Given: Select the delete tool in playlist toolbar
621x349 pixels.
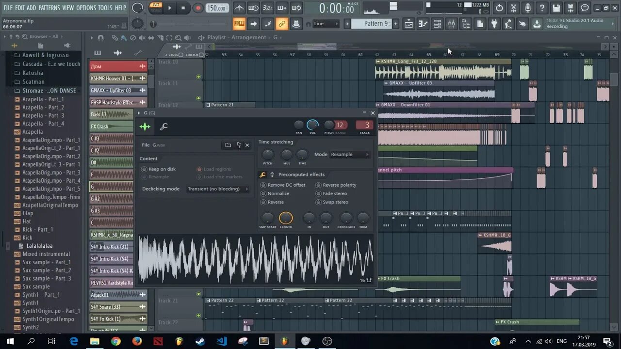Looking at the screenshot, I should click(x=133, y=37).
